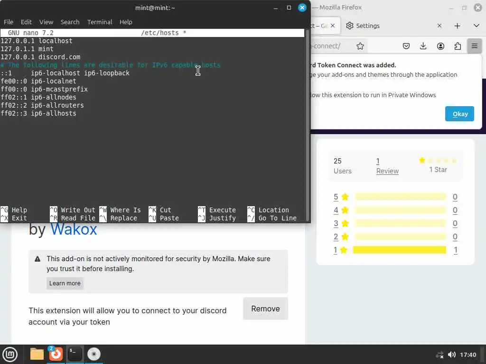Click the '::1 ip6-localhost ip6-loopback' line
The width and height of the screenshot is (486, 364).
(65, 73)
